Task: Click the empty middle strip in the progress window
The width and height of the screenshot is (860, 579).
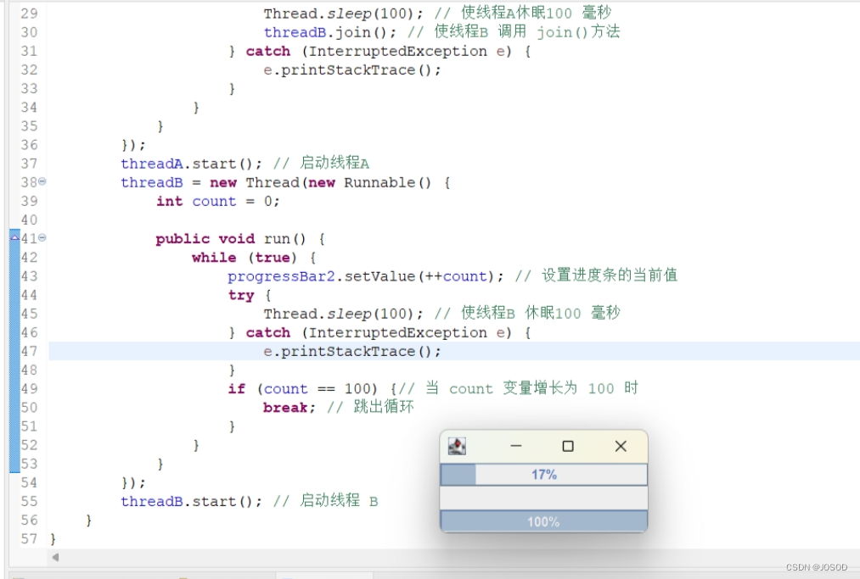Action: point(543,498)
